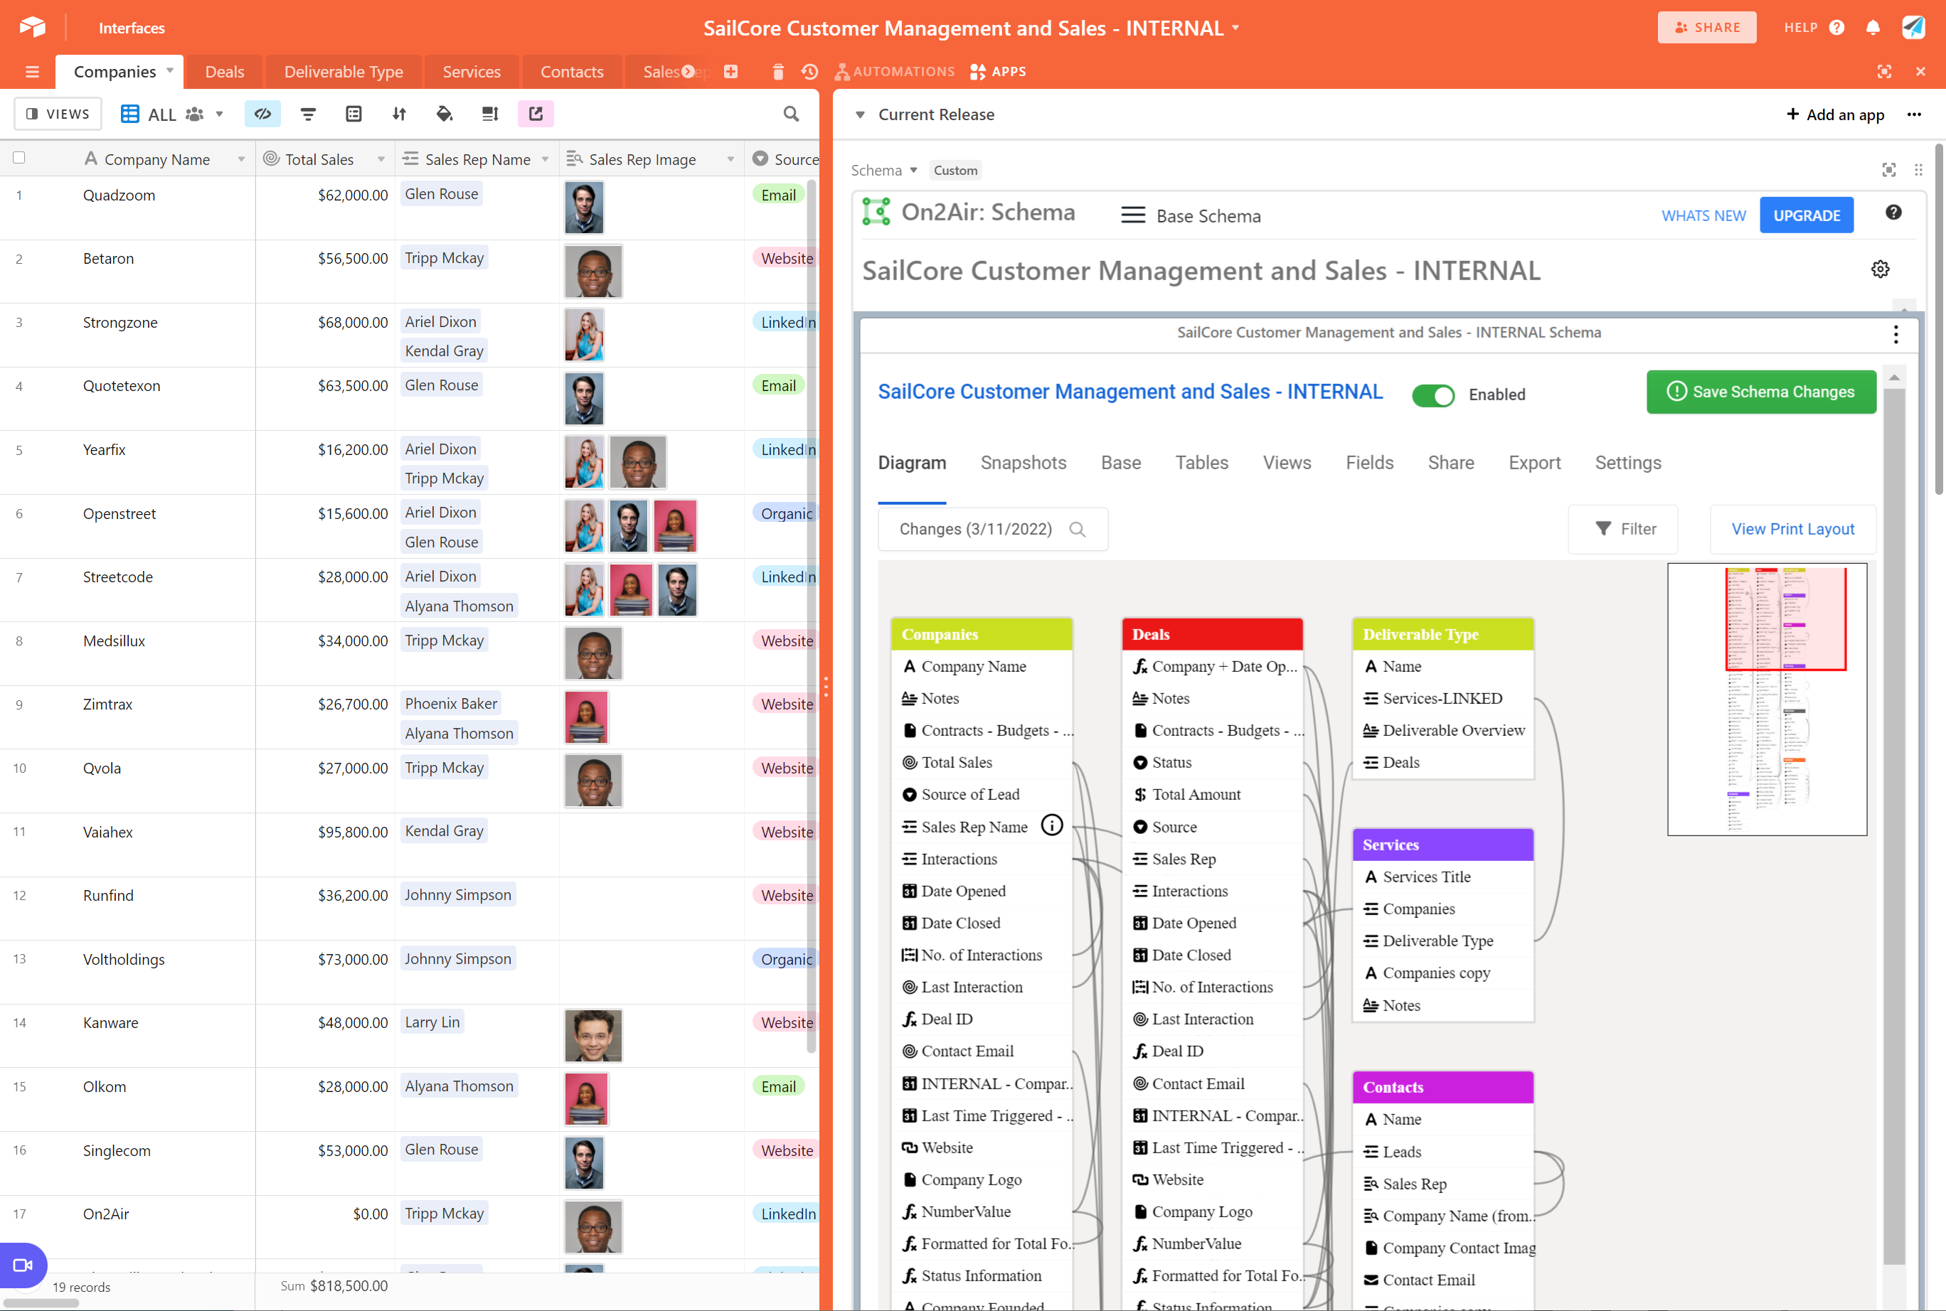This screenshot has width=1946, height=1311.
Task: Open the filter records icon
Action: pyautogui.click(x=308, y=114)
